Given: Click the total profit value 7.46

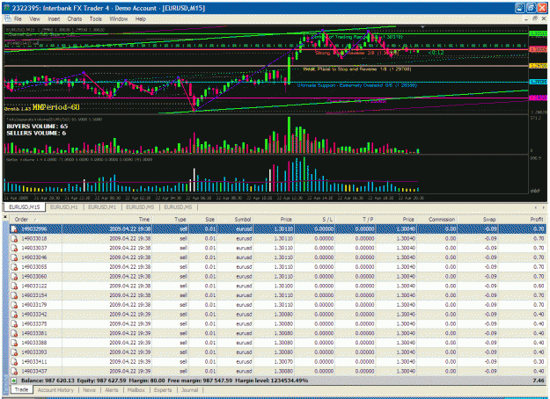Looking at the screenshot, I should coord(539,381).
